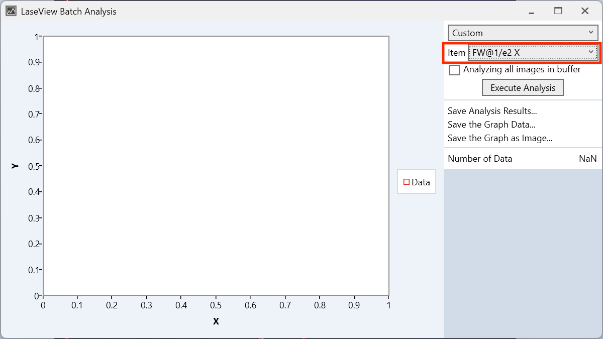Click the Y axis title left of graph

(16, 166)
